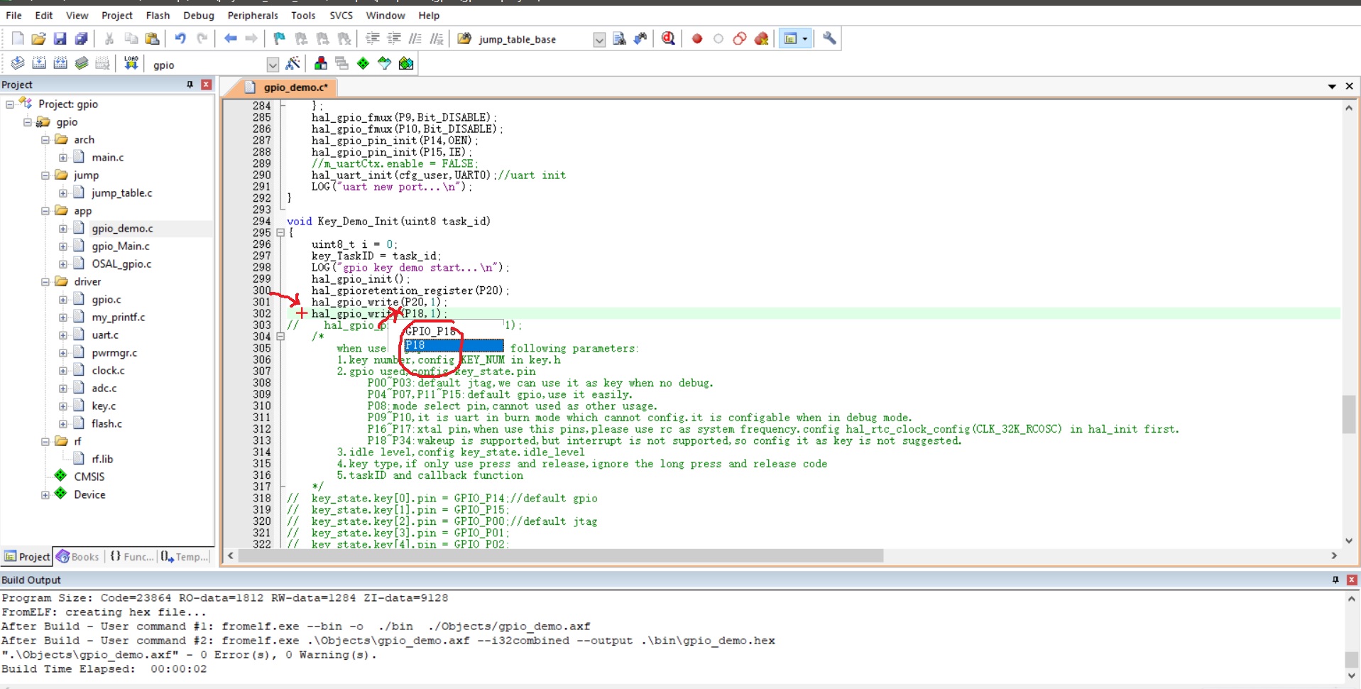Start or stop the debug session
This screenshot has width=1361, height=689.
click(x=668, y=39)
